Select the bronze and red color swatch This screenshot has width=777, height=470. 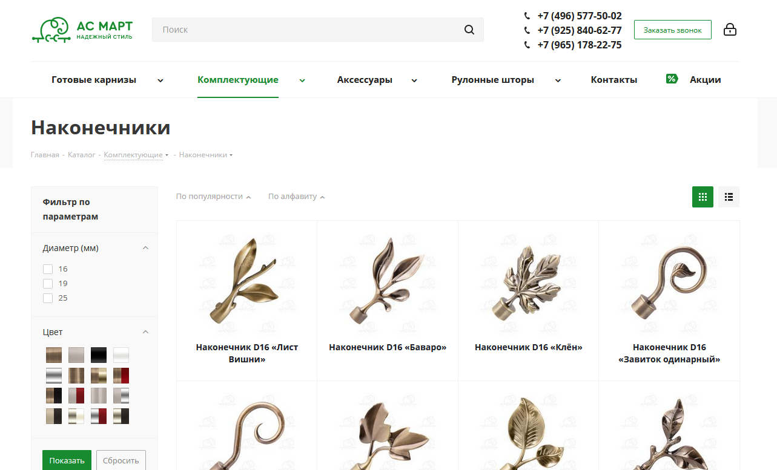[121, 376]
